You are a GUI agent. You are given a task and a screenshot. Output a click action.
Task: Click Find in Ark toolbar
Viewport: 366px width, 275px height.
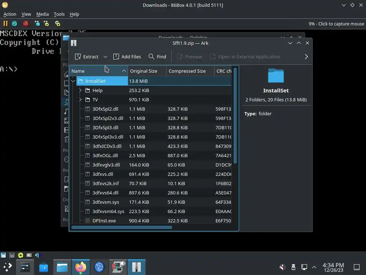(x=157, y=57)
